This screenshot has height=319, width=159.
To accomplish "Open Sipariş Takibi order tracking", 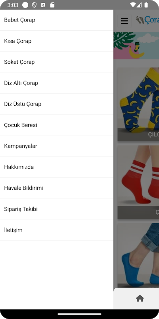I will coord(56,209).
